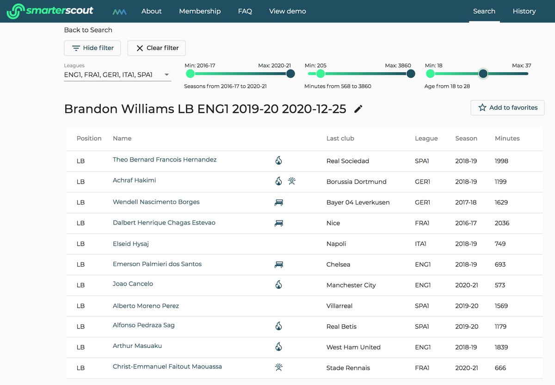Click the Minutes column header
Viewport: 555px width, 385px height.
507,138
